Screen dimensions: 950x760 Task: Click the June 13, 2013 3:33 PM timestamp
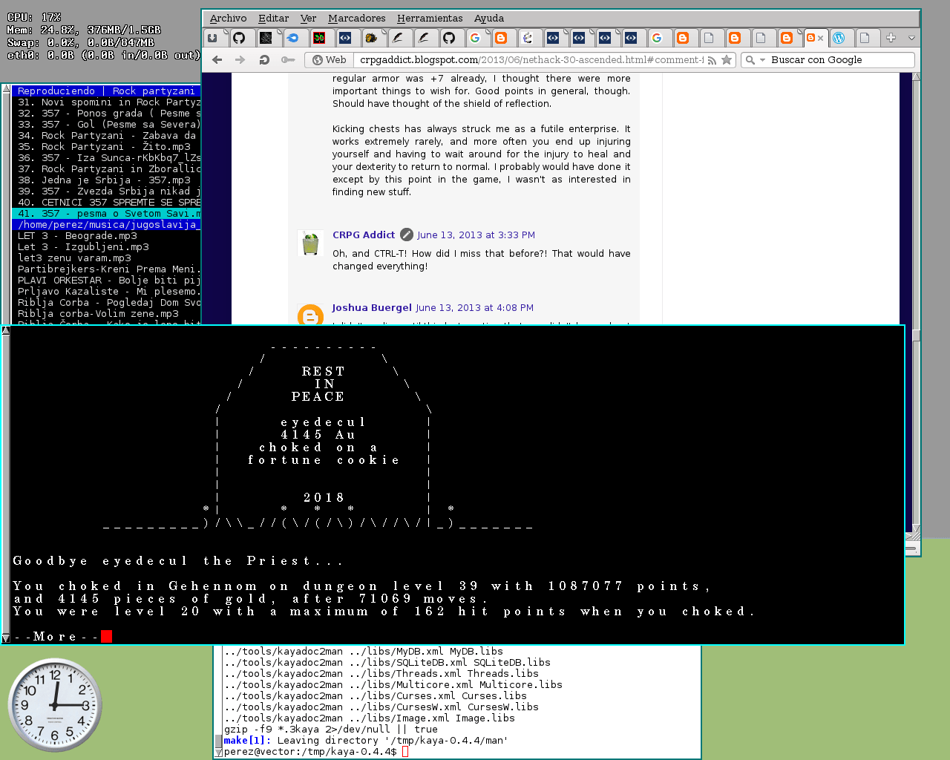(476, 235)
